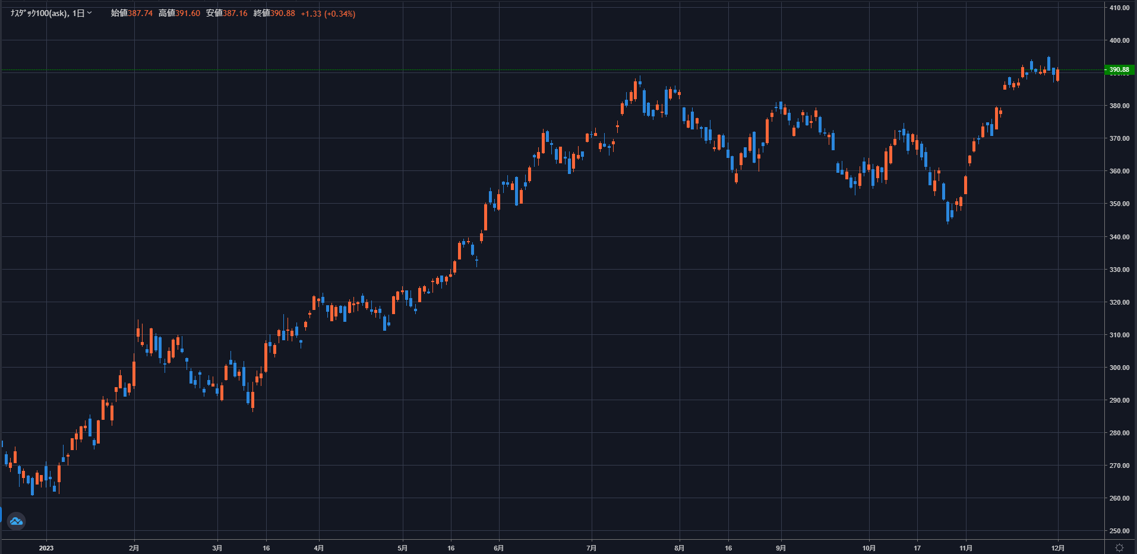Click the 12月 label on time axis

click(x=1058, y=548)
